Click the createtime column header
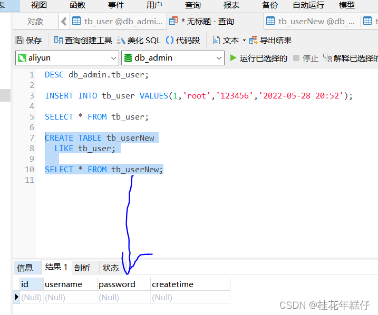The height and width of the screenshot is (315, 378). (190, 284)
